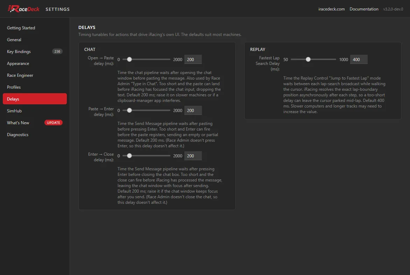410x275 pixels.
Task: Focus the Paste → Enter delay value field
Action: click(x=193, y=110)
